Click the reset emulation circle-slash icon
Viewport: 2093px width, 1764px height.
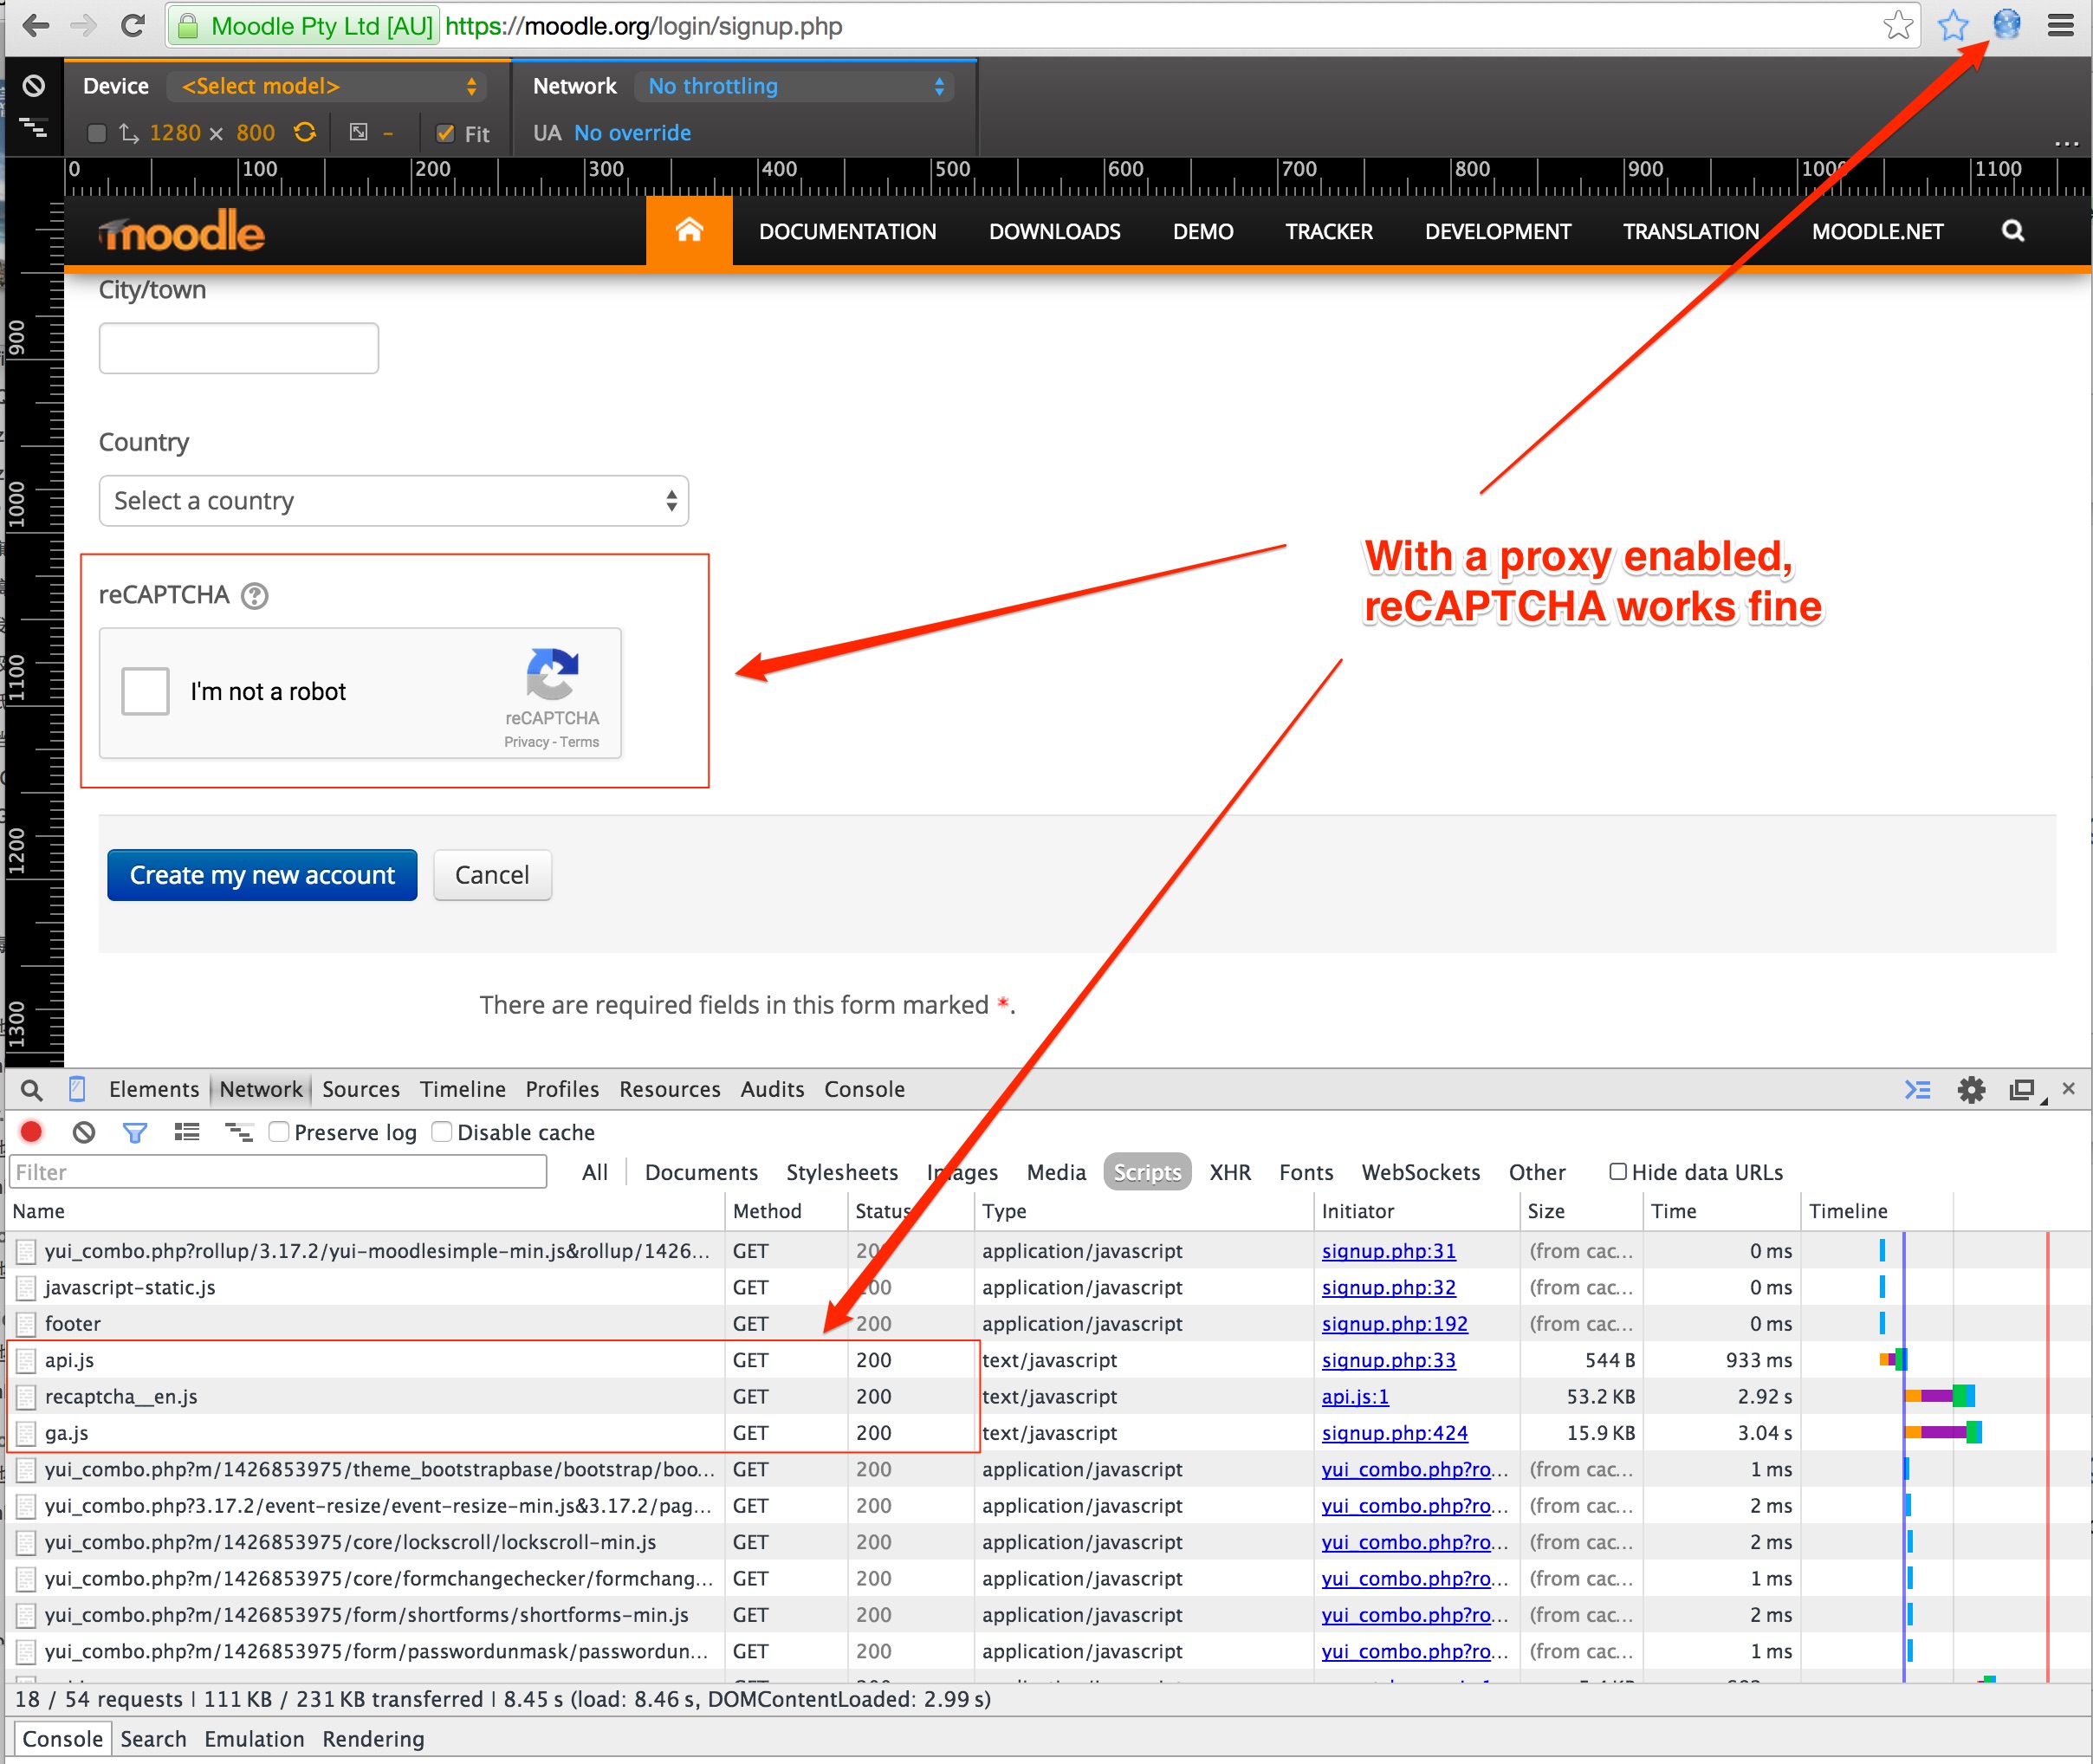pyautogui.click(x=33, y=86)
